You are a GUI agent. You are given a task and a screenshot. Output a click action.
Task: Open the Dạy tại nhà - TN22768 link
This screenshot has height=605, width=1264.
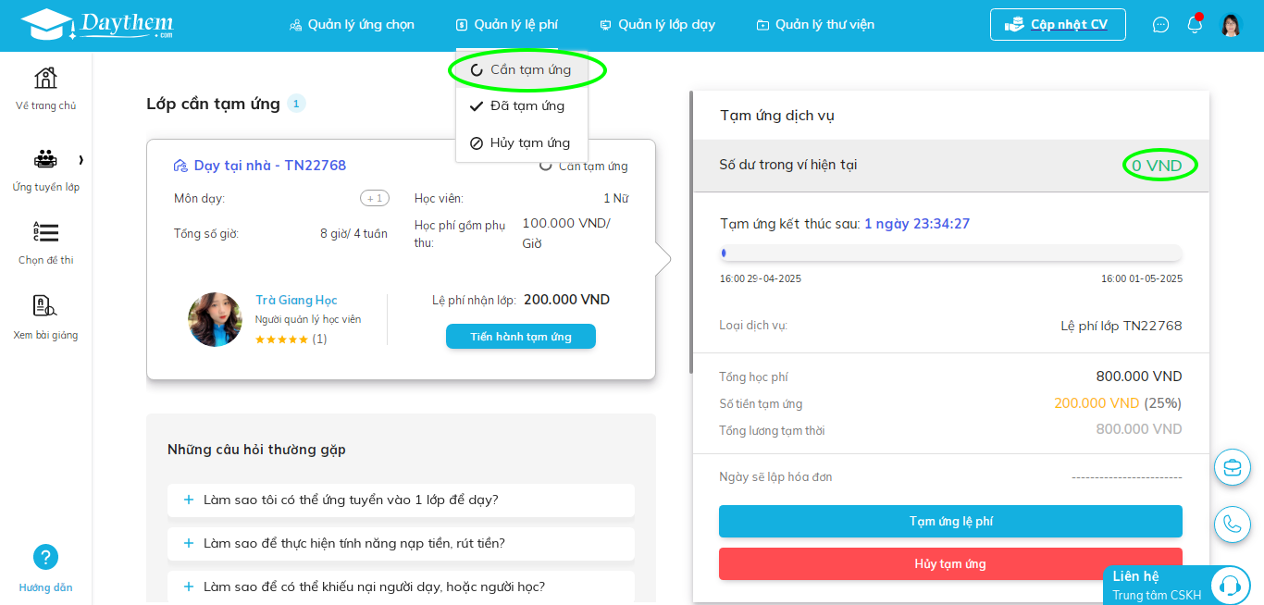pos(269,166)
